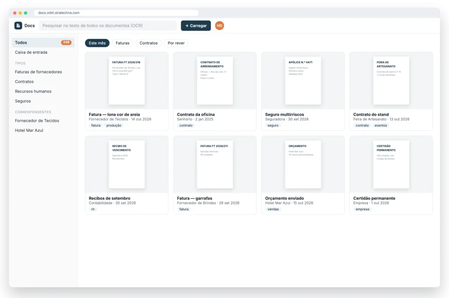Click the Docs logo icon
Screen dimensions: 449x298
[x=18, y=25]
